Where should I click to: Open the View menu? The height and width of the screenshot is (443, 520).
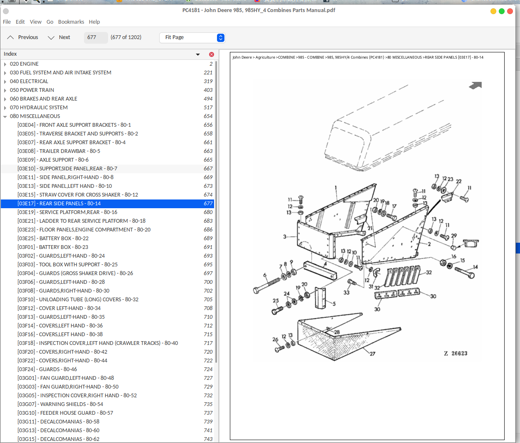(35, 22)
